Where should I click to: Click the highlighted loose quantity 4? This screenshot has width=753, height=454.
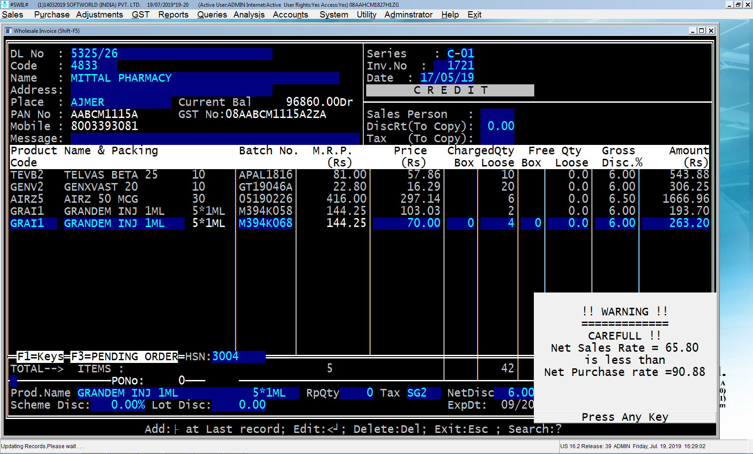[498, 223]
